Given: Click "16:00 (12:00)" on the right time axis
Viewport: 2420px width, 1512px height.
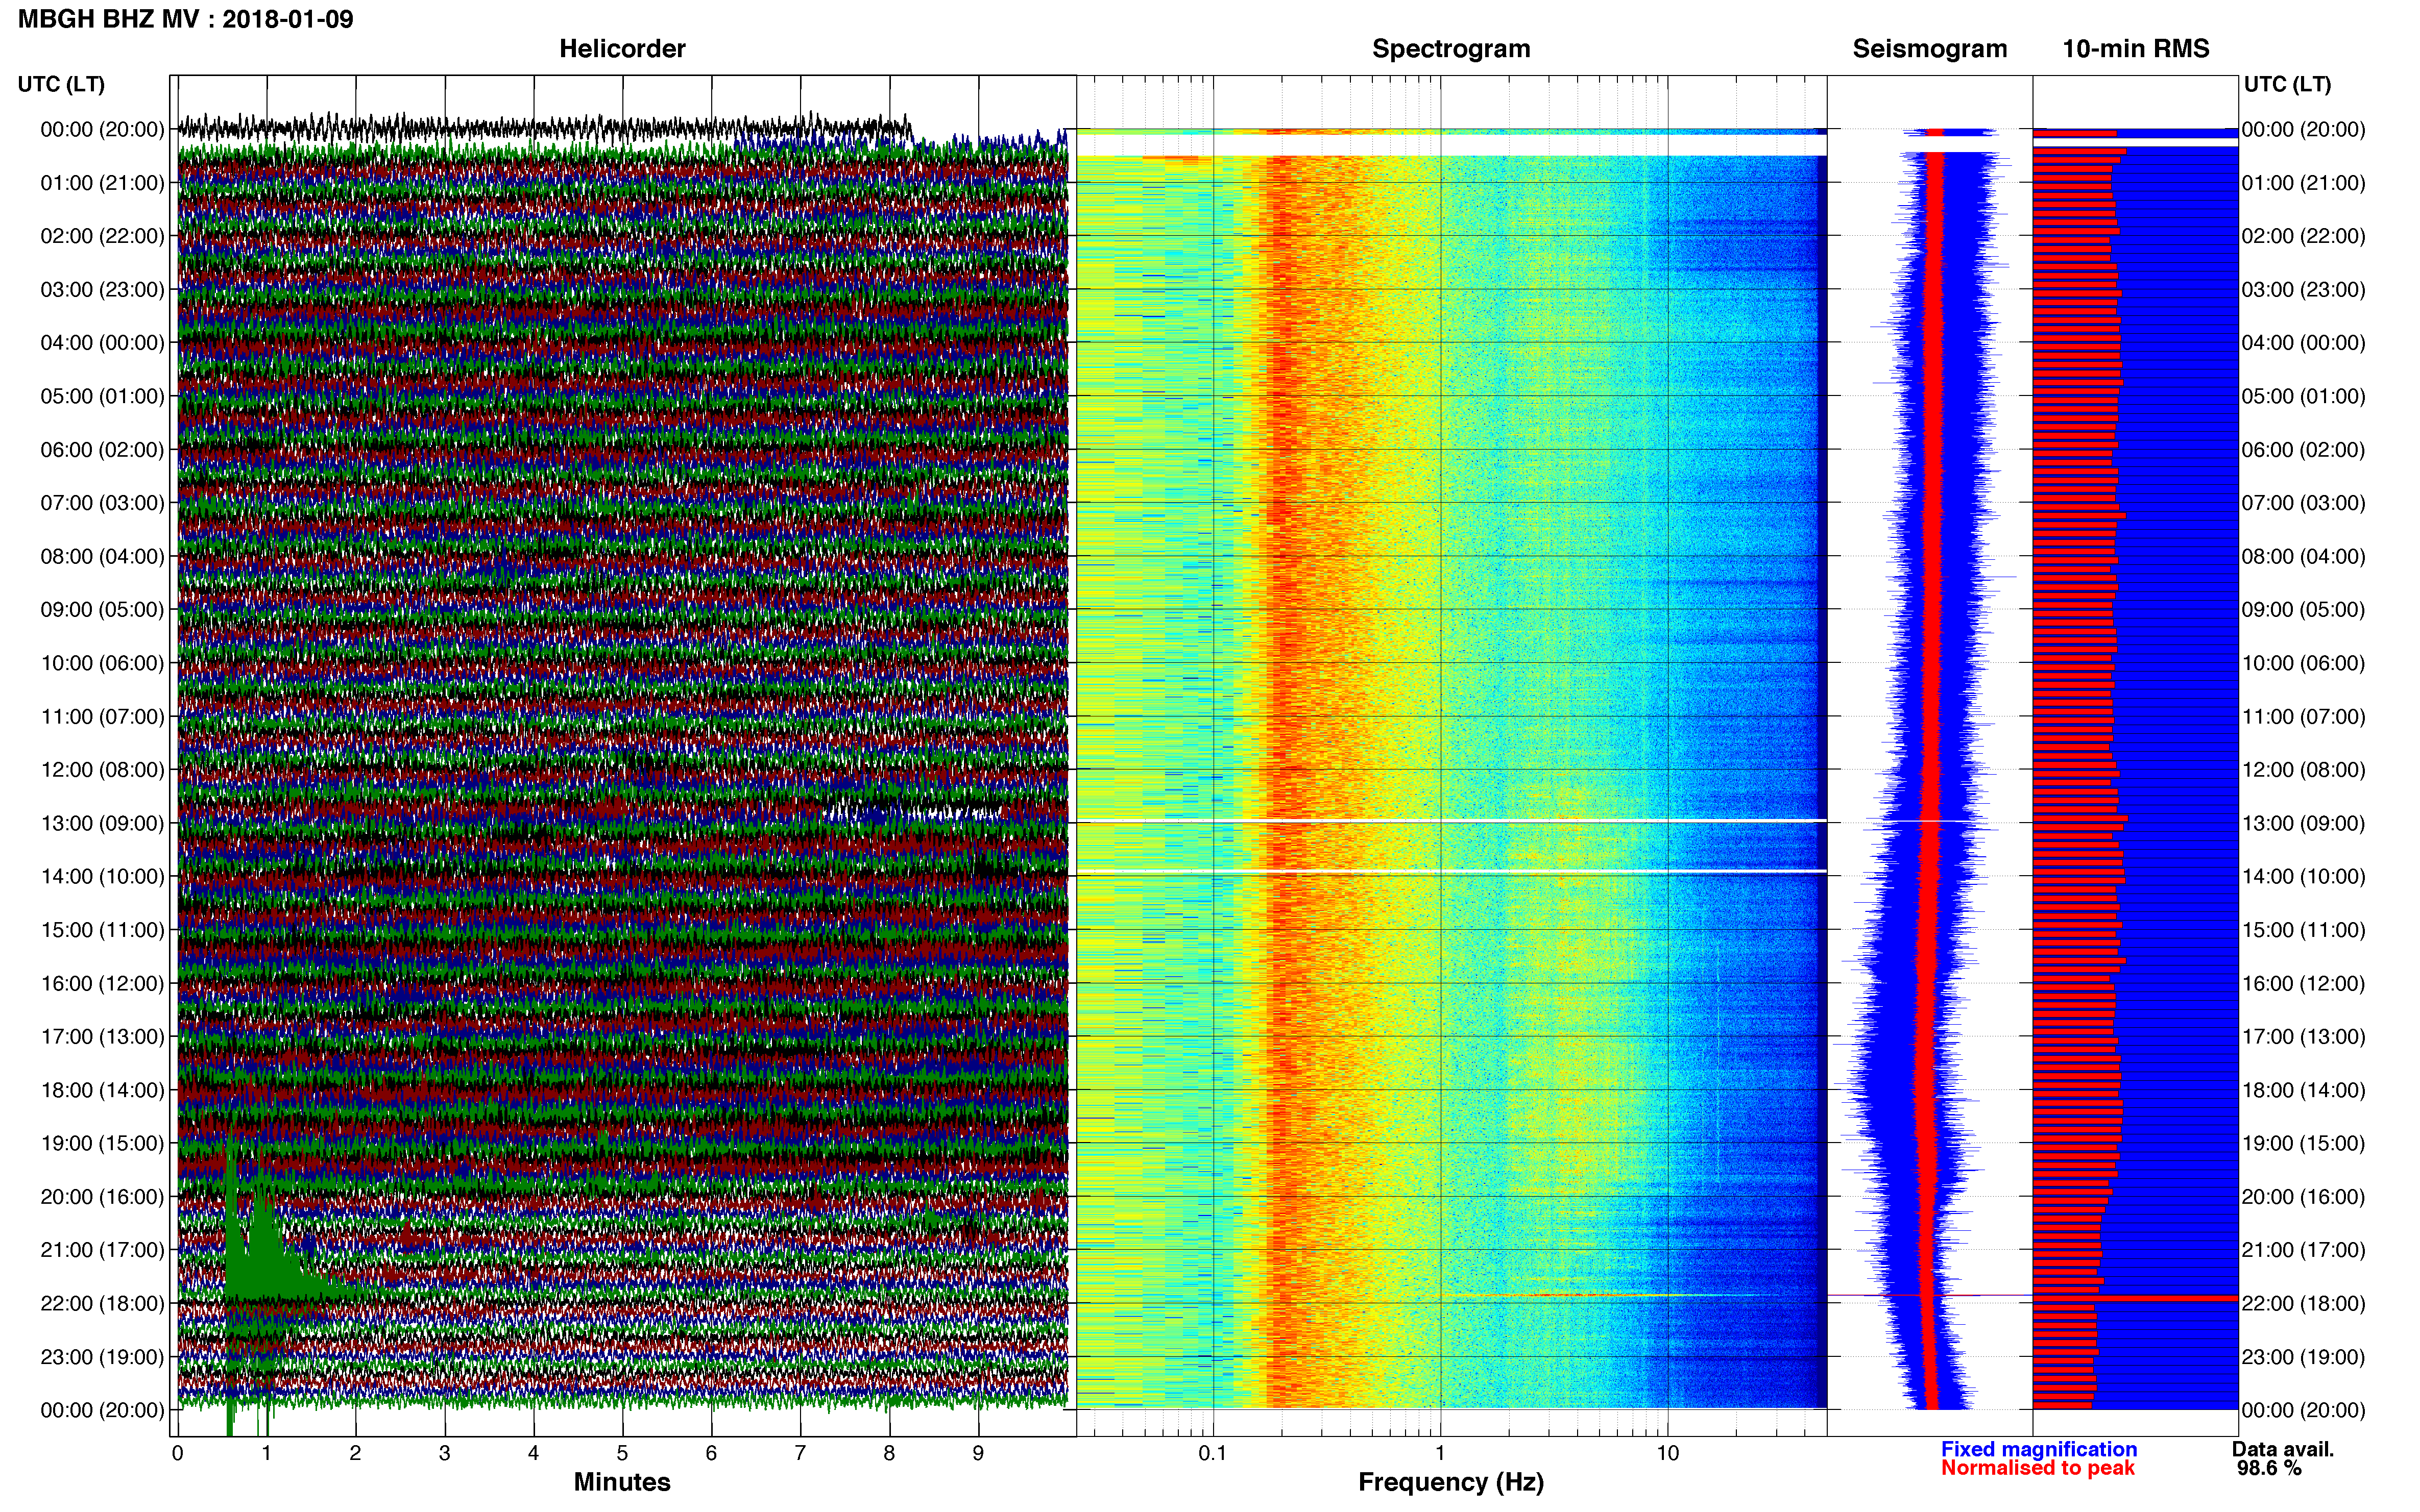Looking at the screenshot, I should 2303,983.
